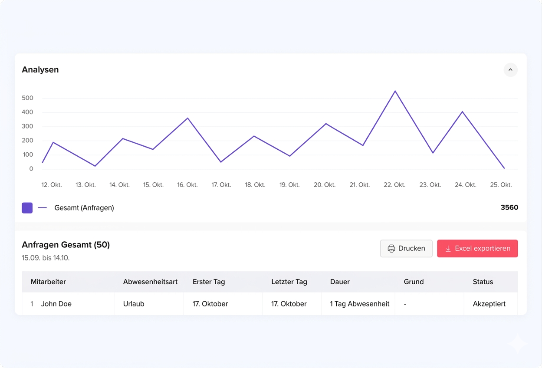Click the legend line sample icon
This screenshot has height=368, width=542.
coord(42,208)
